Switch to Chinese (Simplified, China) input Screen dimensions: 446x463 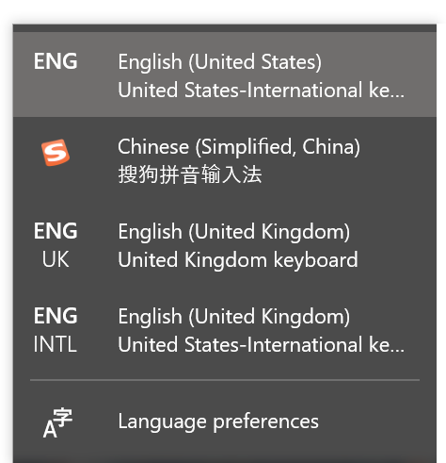pos(239,147)
